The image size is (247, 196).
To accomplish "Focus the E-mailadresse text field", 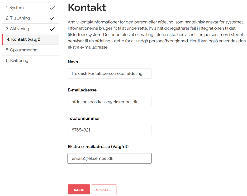I will tap(110, 102).
